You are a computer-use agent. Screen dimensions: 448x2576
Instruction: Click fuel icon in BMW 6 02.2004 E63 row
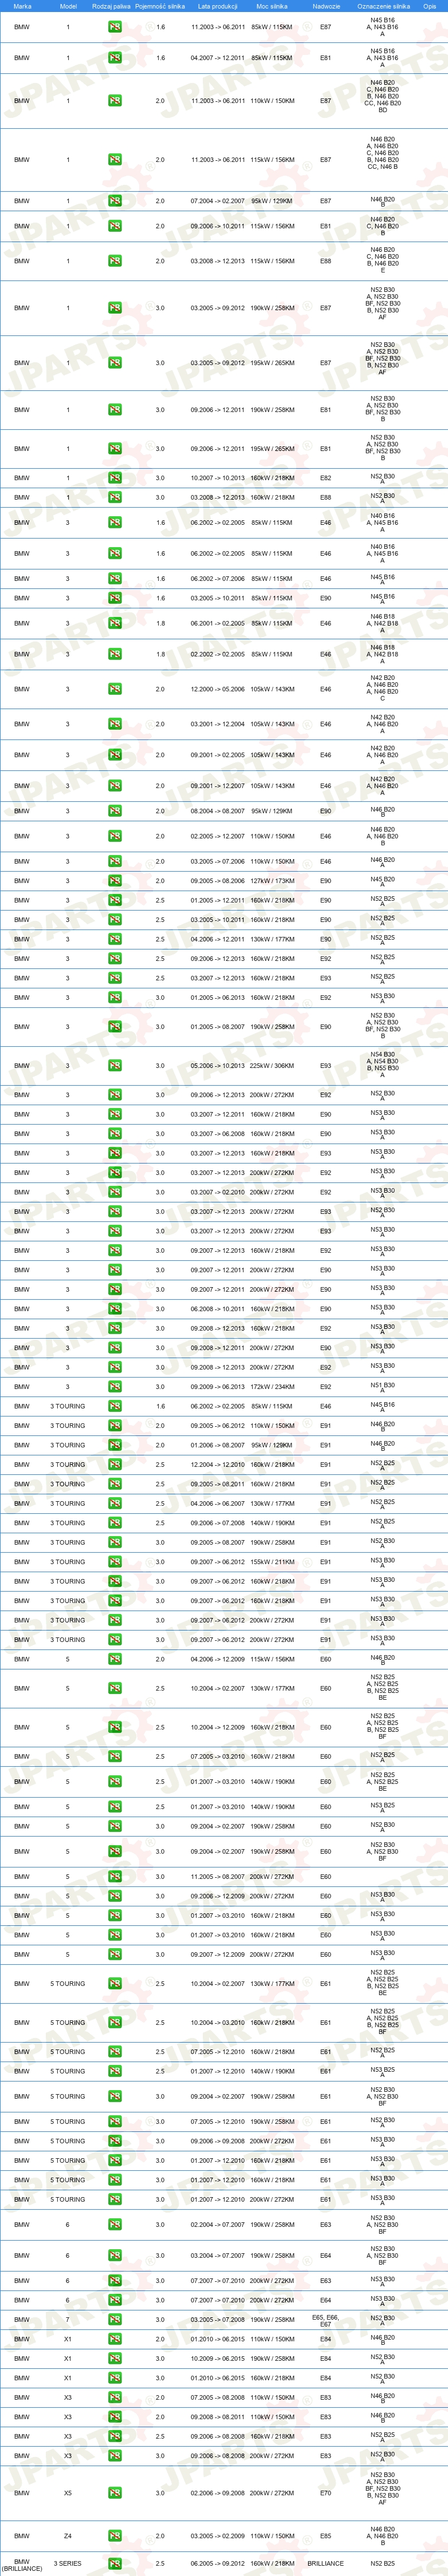pyautogui.click(x=115, y=2225)
